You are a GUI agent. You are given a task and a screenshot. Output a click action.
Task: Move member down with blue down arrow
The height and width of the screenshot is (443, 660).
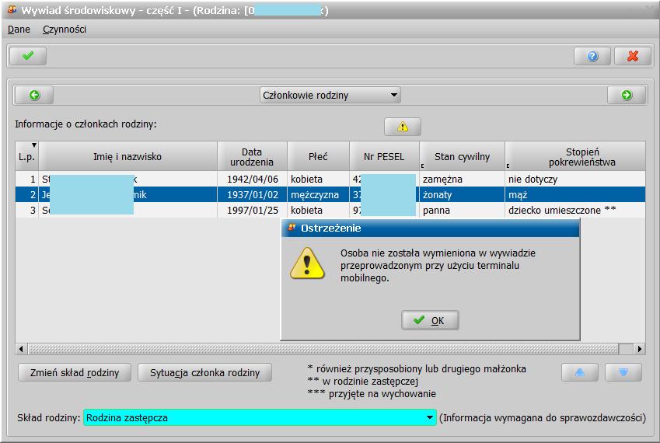pos(623,372)
